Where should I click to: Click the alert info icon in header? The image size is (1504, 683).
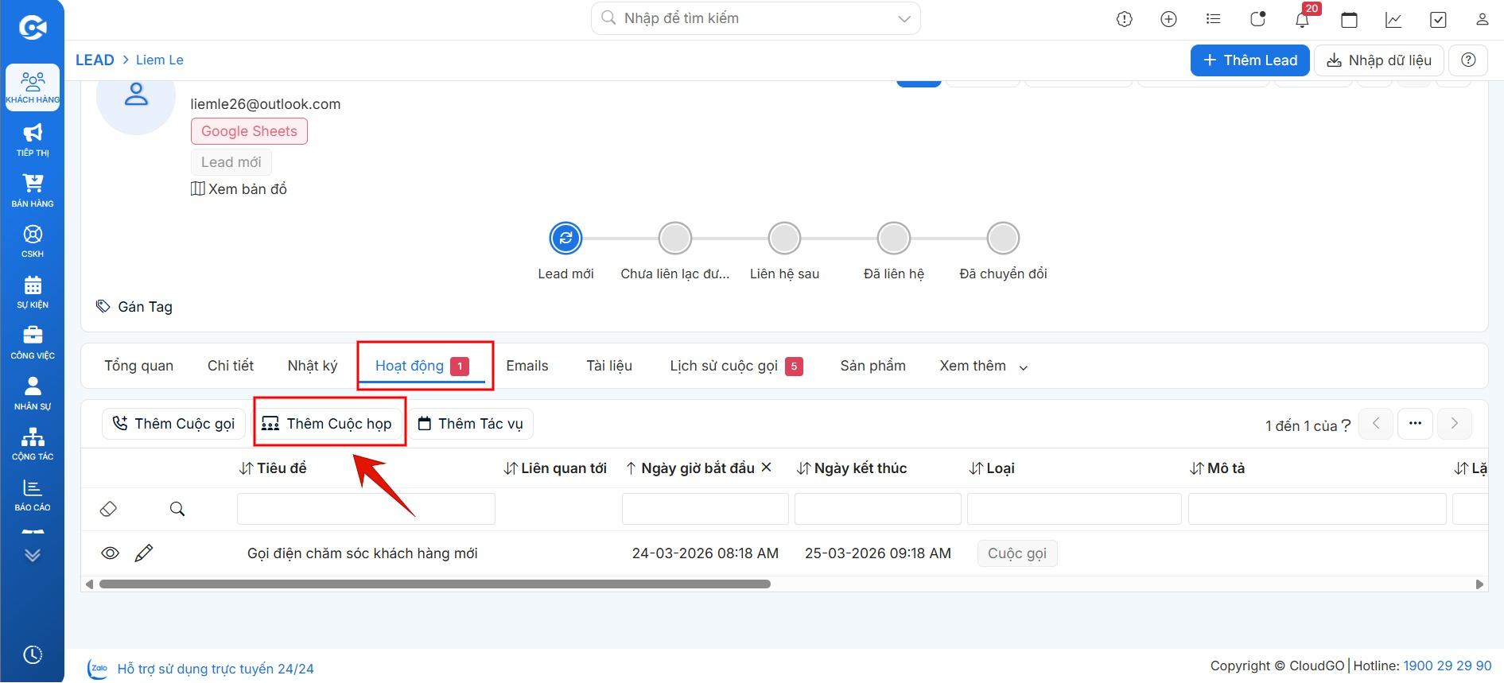[1124, 20]
